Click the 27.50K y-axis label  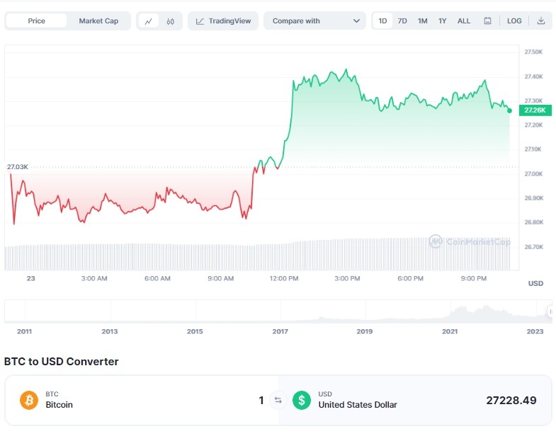click(x=533, y=52)
